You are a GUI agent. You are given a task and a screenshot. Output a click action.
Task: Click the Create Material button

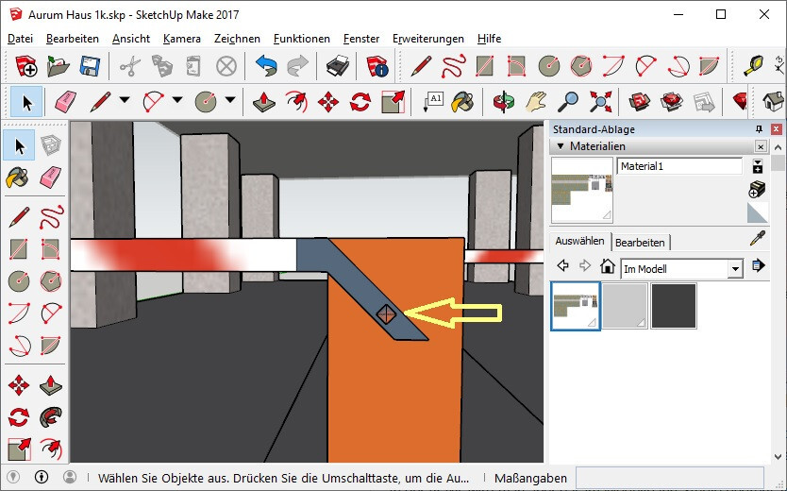tap(757, 189)
